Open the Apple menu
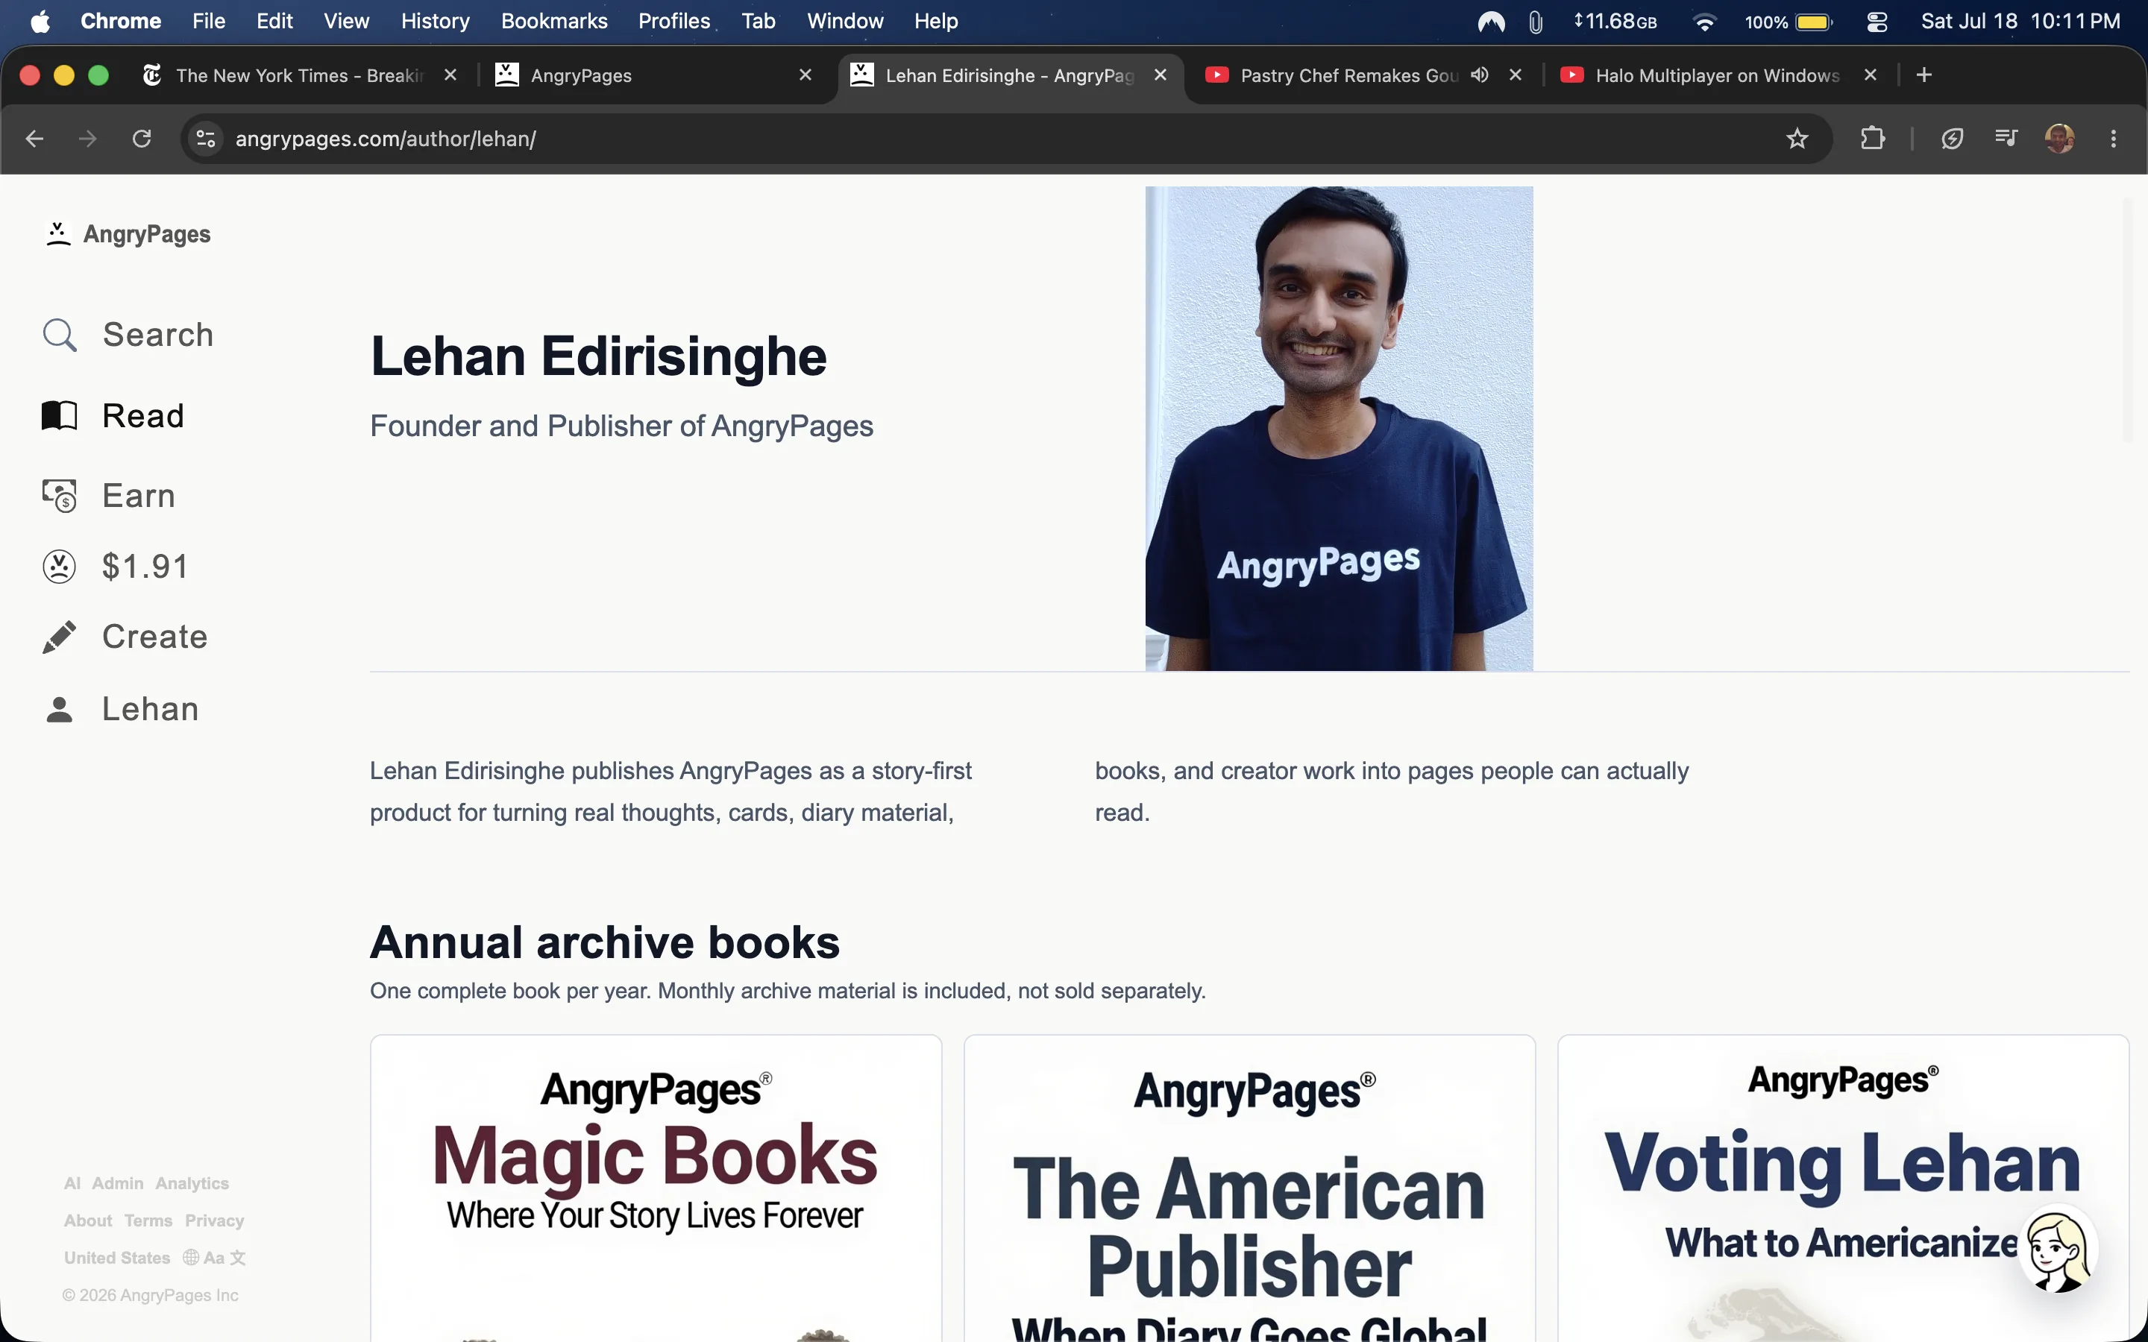This screenshot has height=1342, width=2148. (x=40, y=22)
